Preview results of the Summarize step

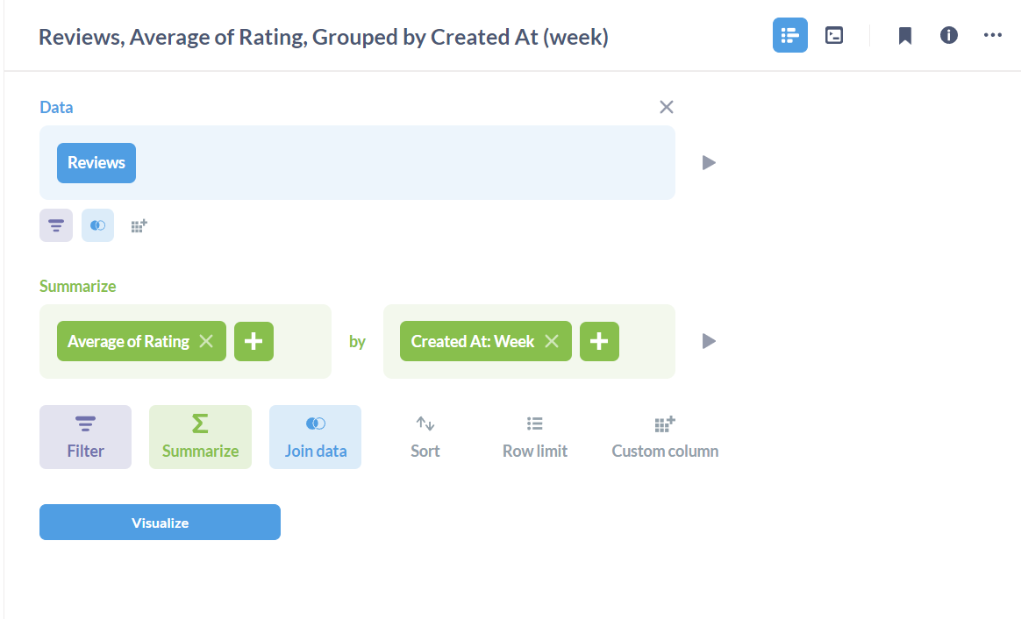708,341
